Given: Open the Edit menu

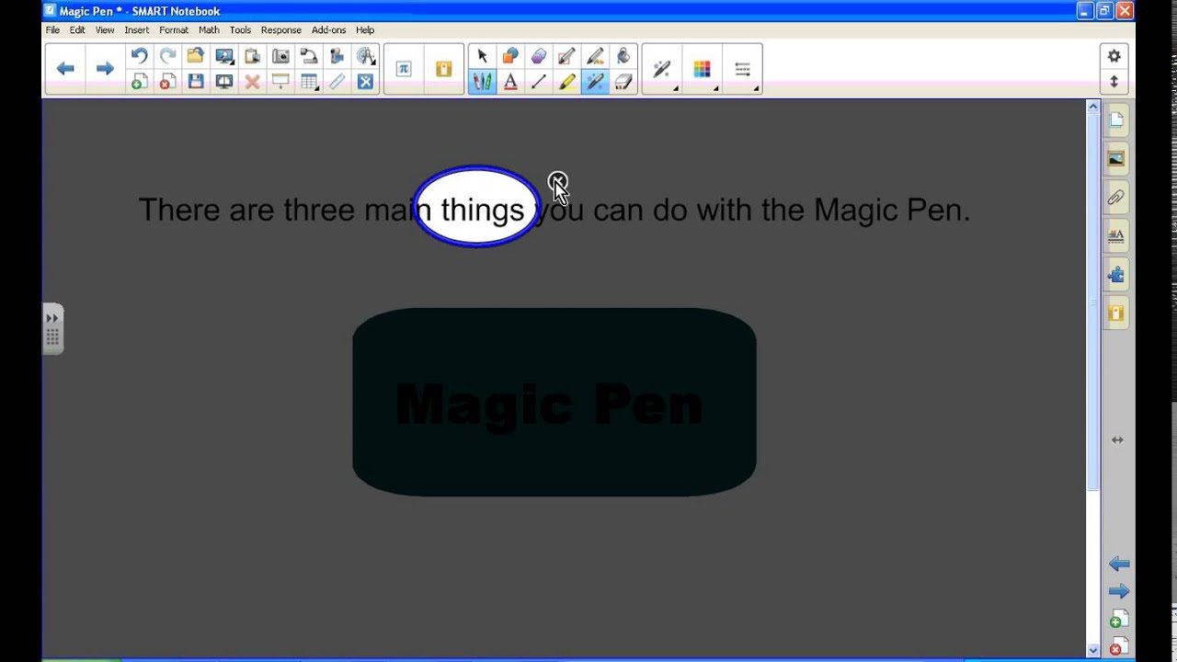Looking at the screenshot, I should point(77,30).
